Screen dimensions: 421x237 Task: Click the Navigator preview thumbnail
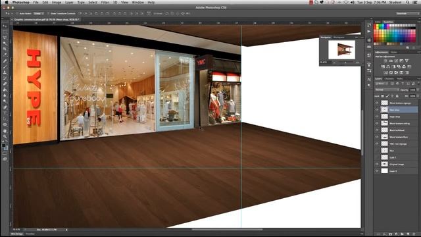[x=342, y=50]
